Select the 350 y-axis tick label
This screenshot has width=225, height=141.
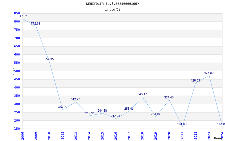[17, 96]
